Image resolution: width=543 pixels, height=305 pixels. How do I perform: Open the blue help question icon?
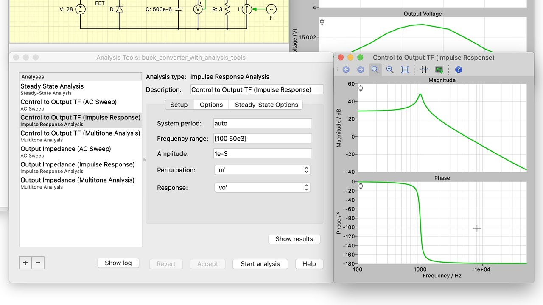pos(458,70)
